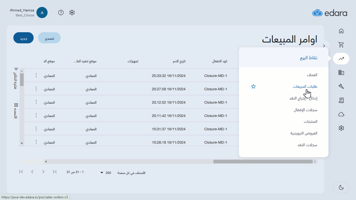Open the الأعمدة columns side tab
The width and height of the screenshot is (356, 200).
16,111
